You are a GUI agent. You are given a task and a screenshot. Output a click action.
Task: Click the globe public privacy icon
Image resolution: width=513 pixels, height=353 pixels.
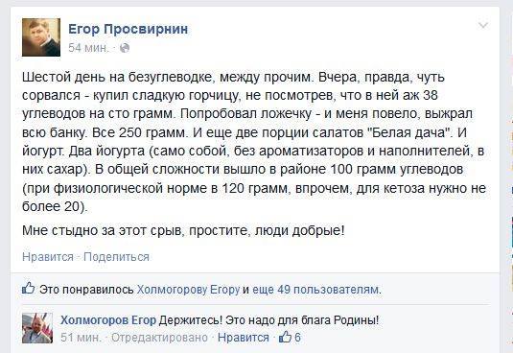pos(125,48)
